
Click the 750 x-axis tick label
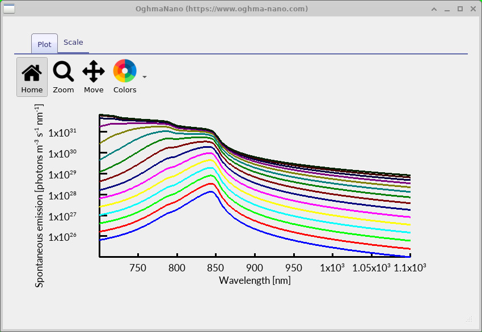138,268
